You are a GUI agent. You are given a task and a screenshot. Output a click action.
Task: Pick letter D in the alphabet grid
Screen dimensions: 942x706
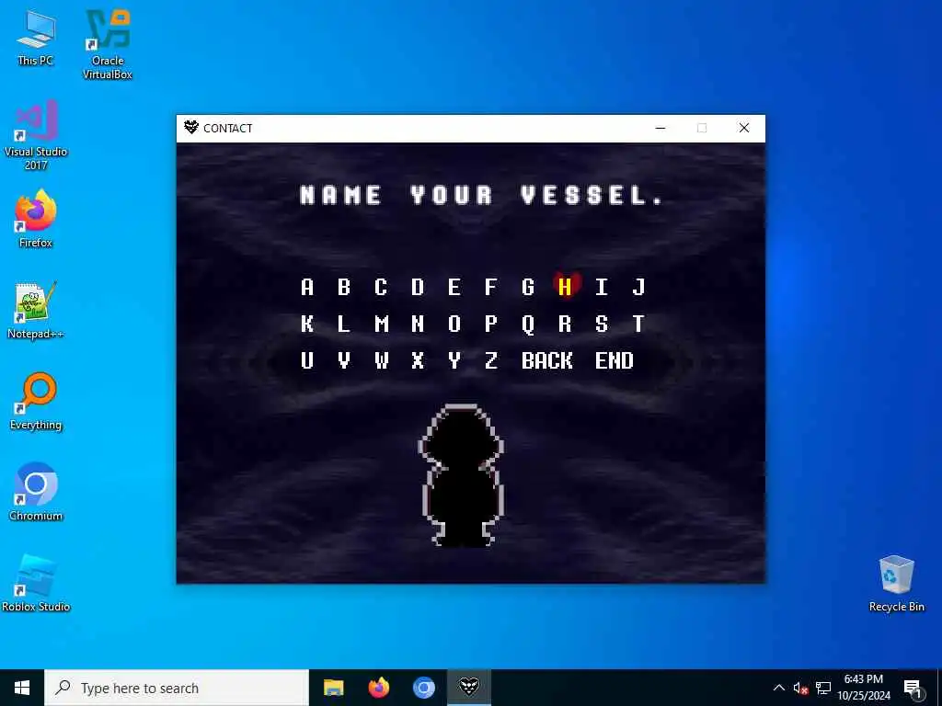[418, 287]
